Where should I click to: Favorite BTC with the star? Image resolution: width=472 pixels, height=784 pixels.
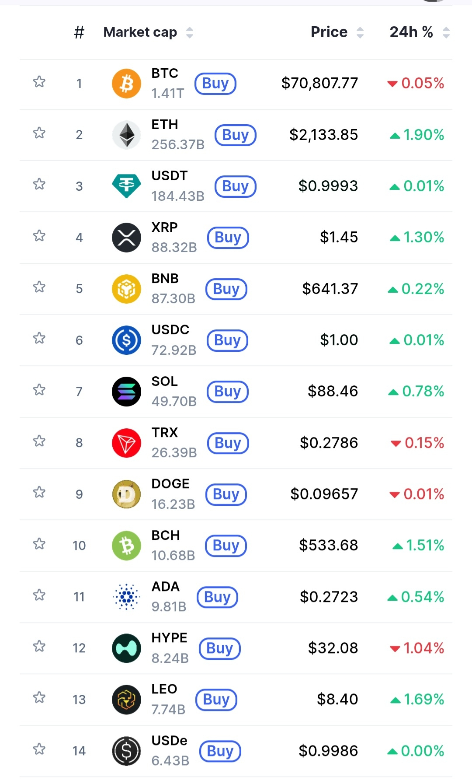[x=39, y=82]
